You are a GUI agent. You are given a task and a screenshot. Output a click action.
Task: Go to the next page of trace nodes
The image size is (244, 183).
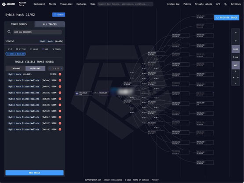coord(61,68)
